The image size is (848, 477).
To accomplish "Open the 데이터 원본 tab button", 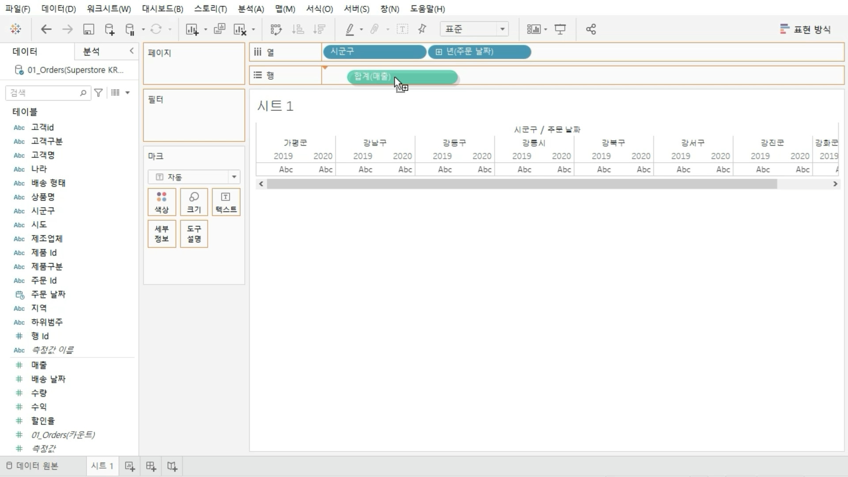I will [x=33, y=466].
